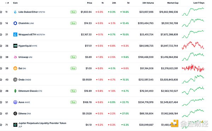Viewport: 212px width, 131px height.
Task: Click Buy button next to Aave
Action: pyautogui.click(x=73, y=102)
